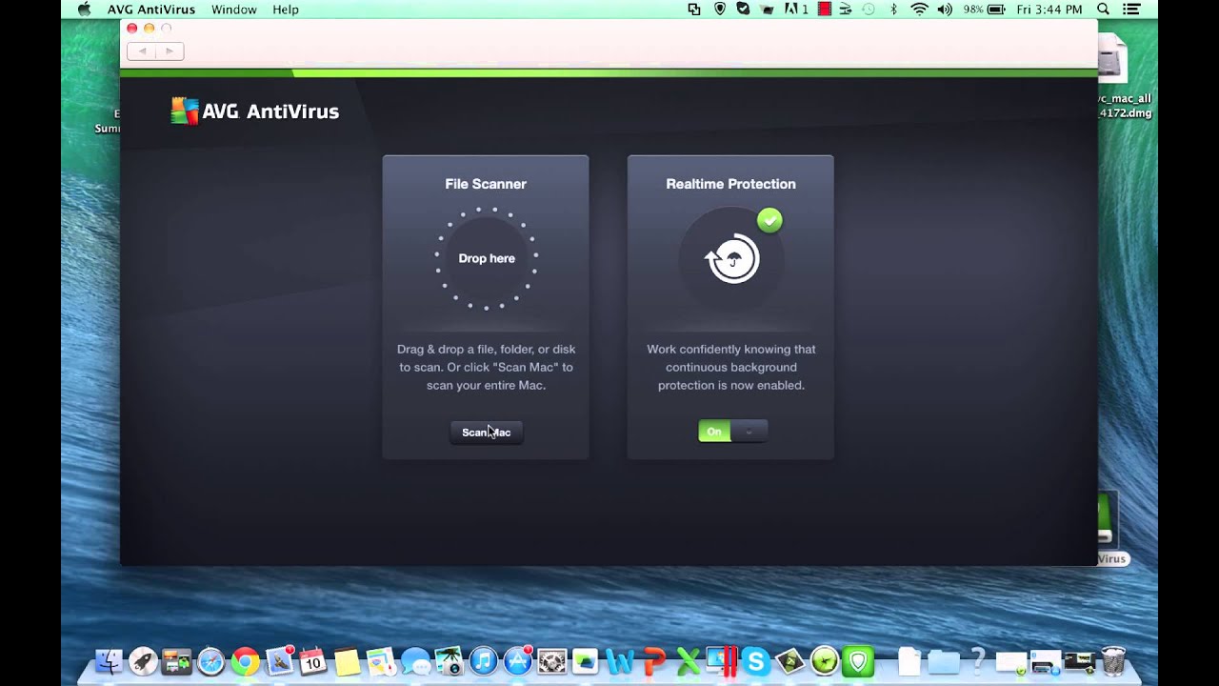Open Spotlight search magnifier
Viewport: 1219px width, 686px height.
1103,10
